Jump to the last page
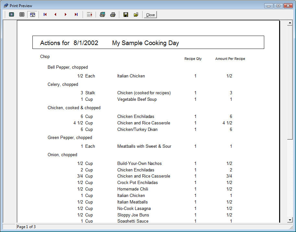 tap(76, 15)
